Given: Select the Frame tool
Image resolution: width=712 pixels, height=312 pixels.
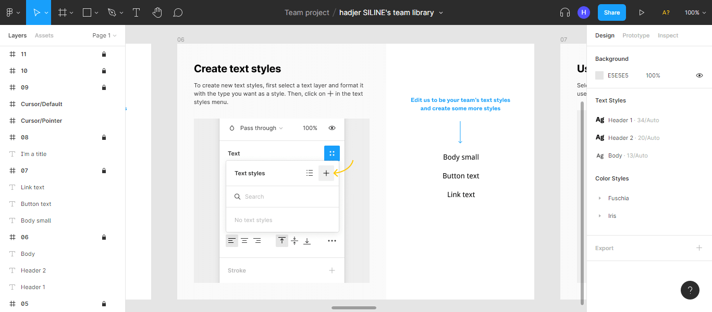Looking at the screenshot, I should click(63, 12).
